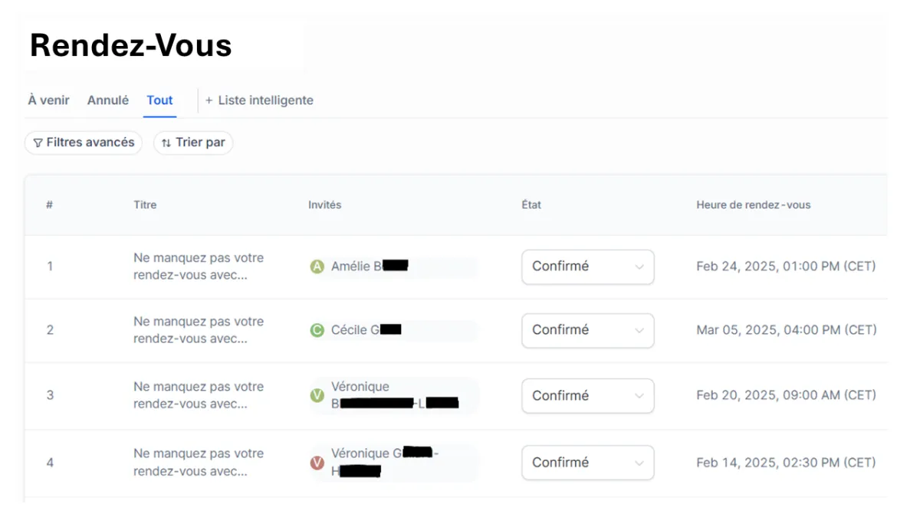
Task: Click the plus icon beside Liste intelligente
Action: pyautogui.click(x=209, y=100)
